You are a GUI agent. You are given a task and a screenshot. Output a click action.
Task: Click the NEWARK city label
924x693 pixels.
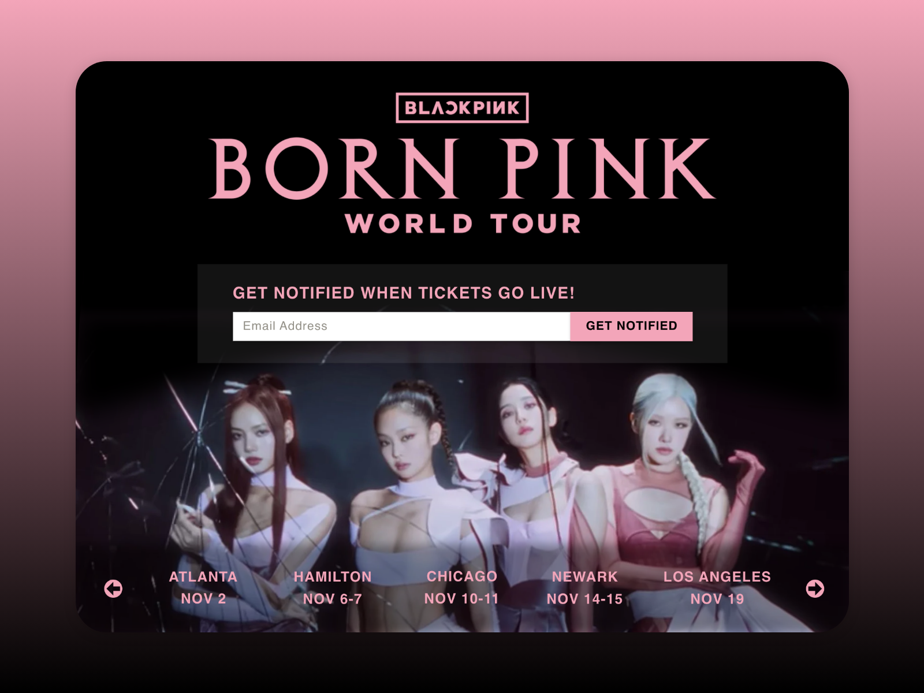tap(585, 577)
